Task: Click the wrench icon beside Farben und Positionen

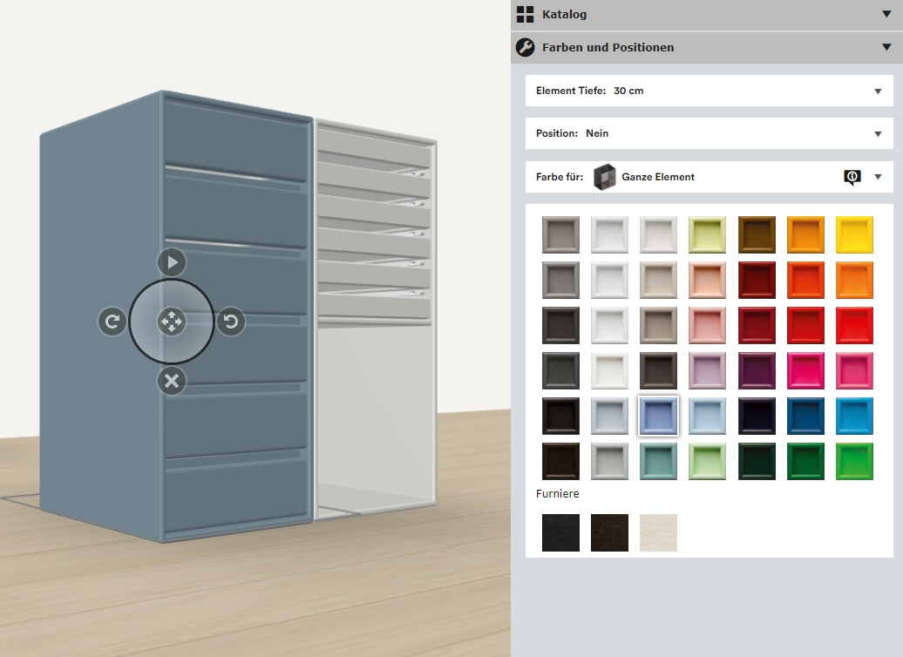Action: tap(525, 48)
